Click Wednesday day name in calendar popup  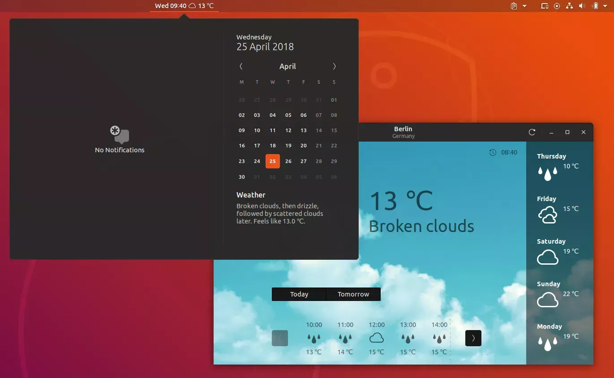254,37
